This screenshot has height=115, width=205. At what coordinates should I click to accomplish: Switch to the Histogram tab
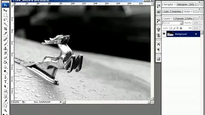[x=182, y=4]
